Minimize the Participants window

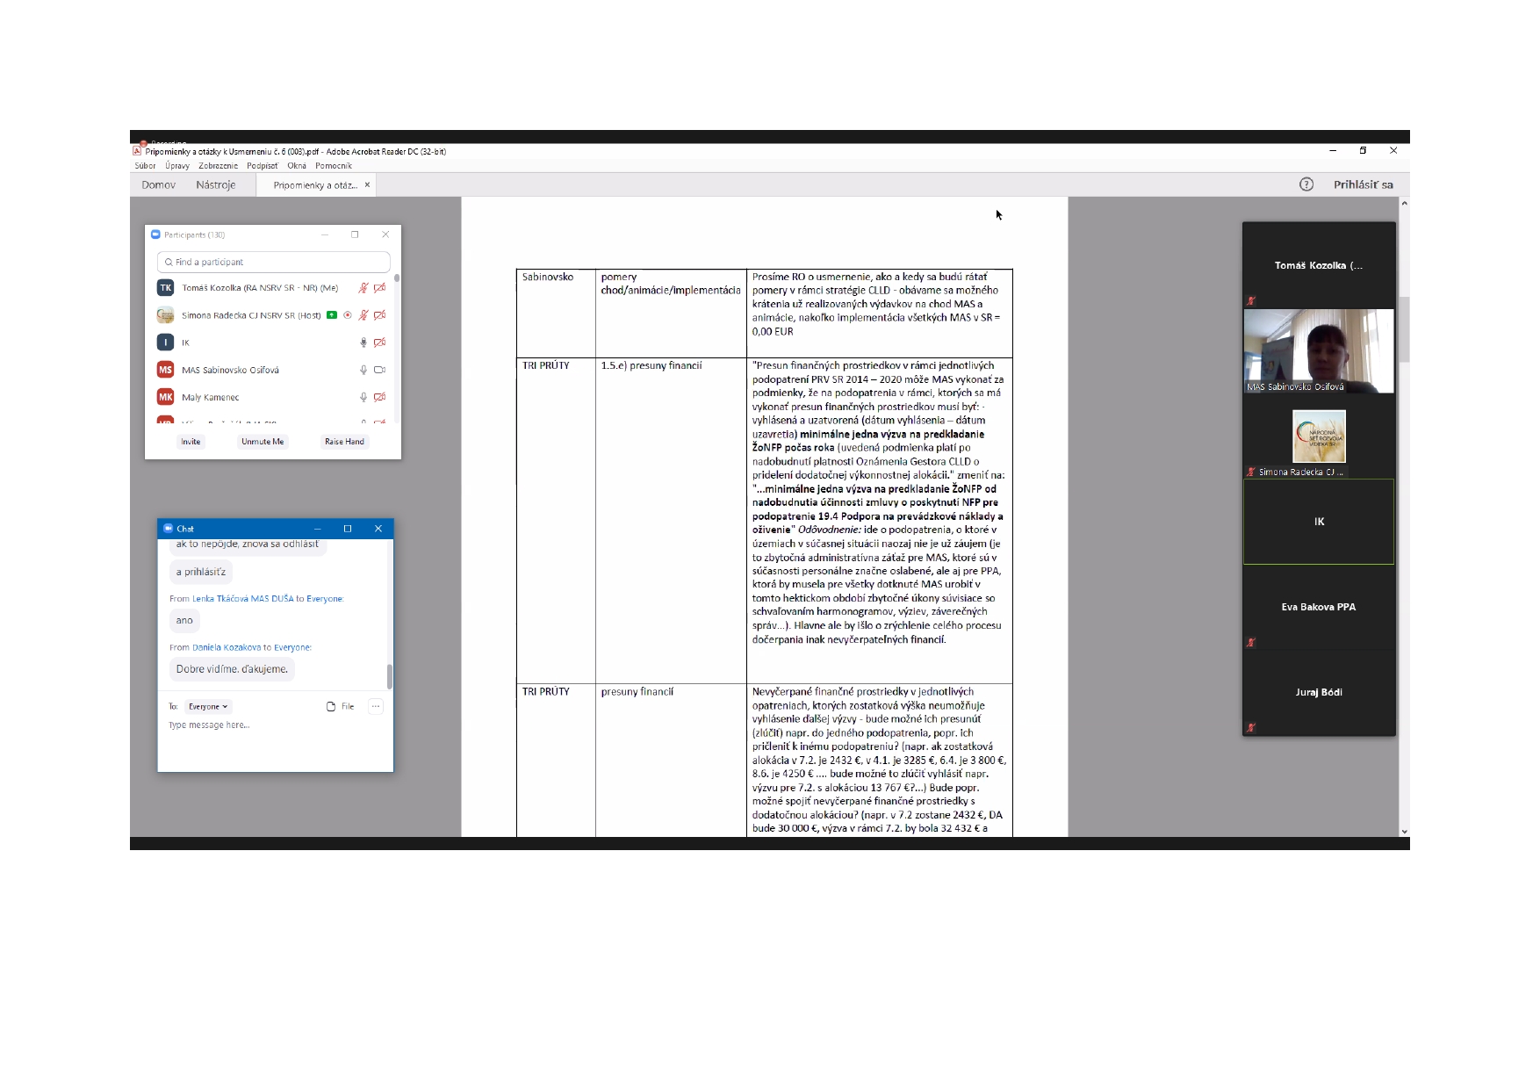[x=325, y=234]
